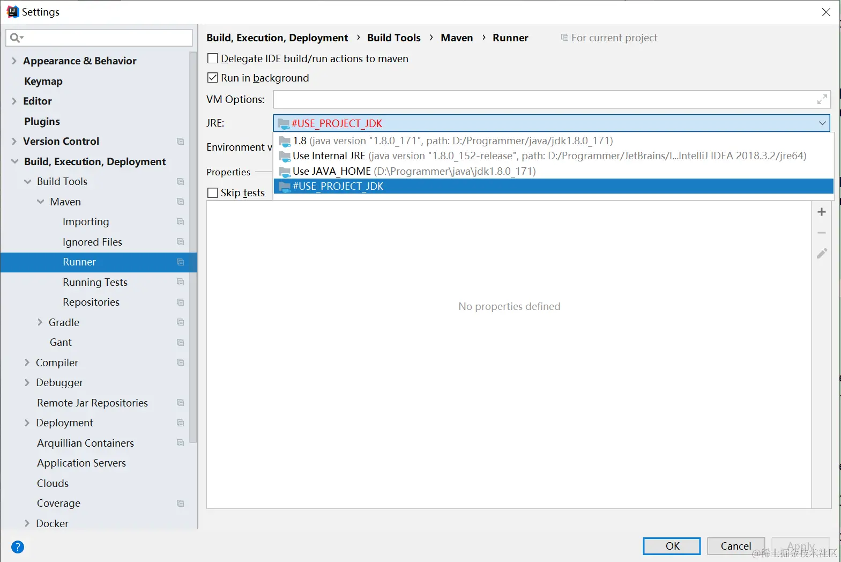Click project-level icon next to Remote Jar Repositories
The height and width of the screenshot is (562, 841).
click(x=180, y=403)
